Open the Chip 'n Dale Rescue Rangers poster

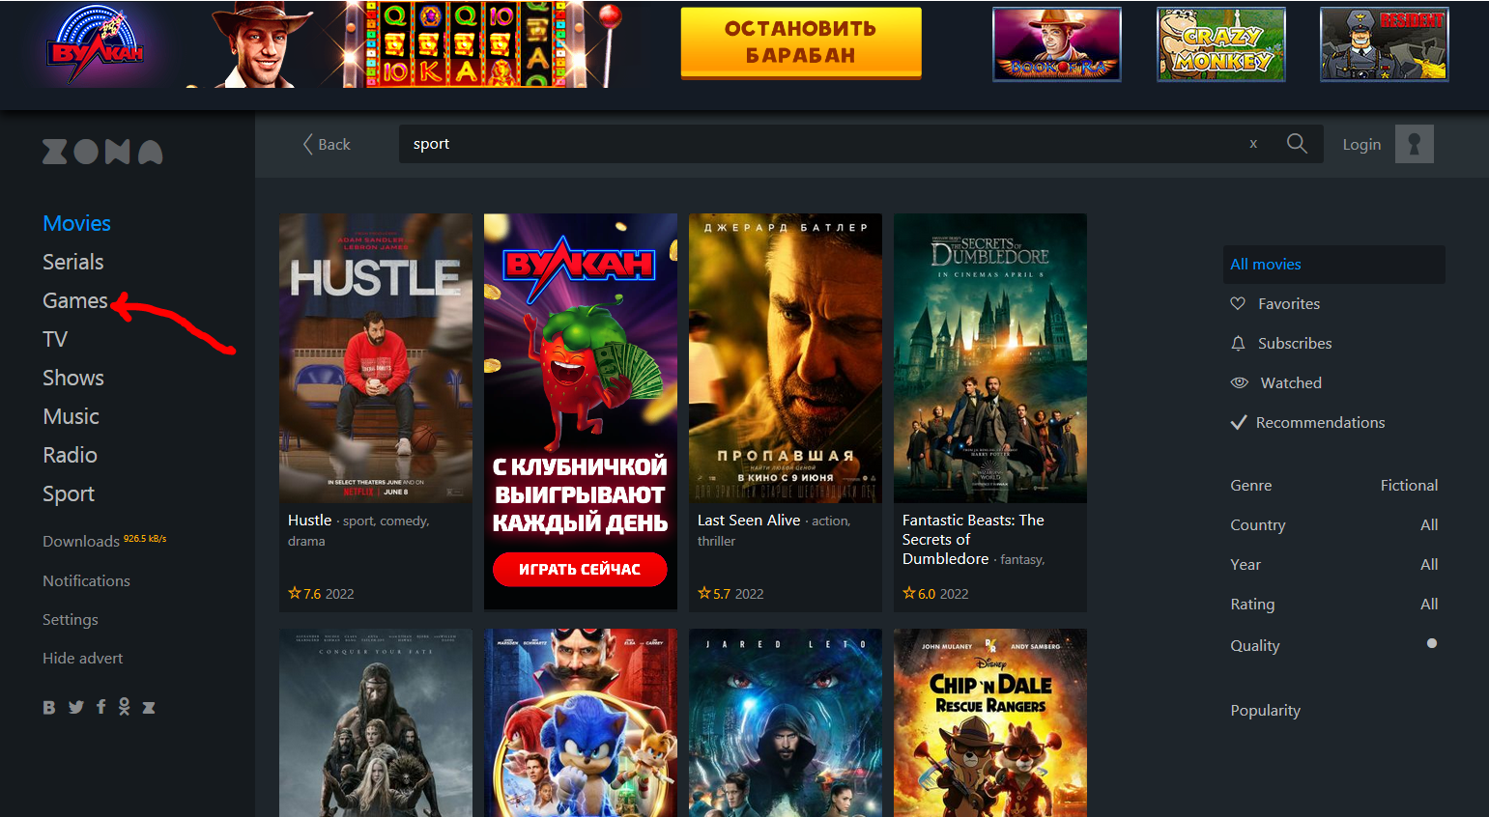[990, 722]
